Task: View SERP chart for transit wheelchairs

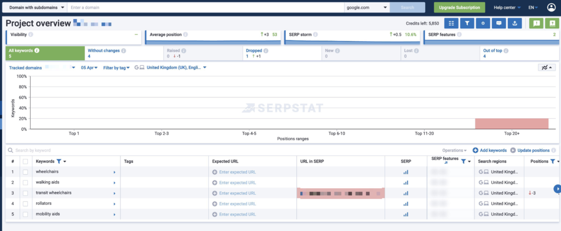Action: click(x=406, y=193)
